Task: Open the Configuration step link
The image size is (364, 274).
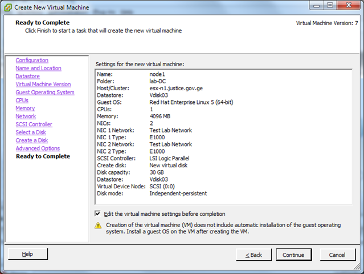Action: tap(32, 60)
